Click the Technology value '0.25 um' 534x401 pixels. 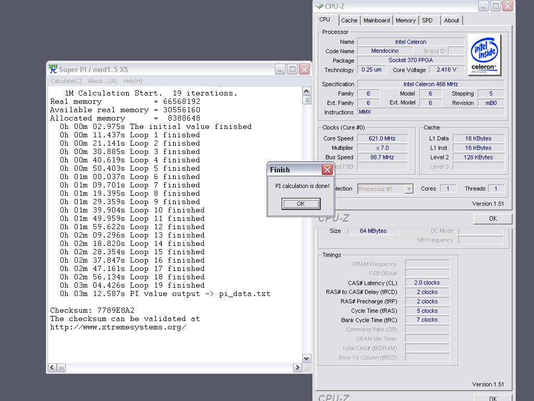[x=371, y=69]
